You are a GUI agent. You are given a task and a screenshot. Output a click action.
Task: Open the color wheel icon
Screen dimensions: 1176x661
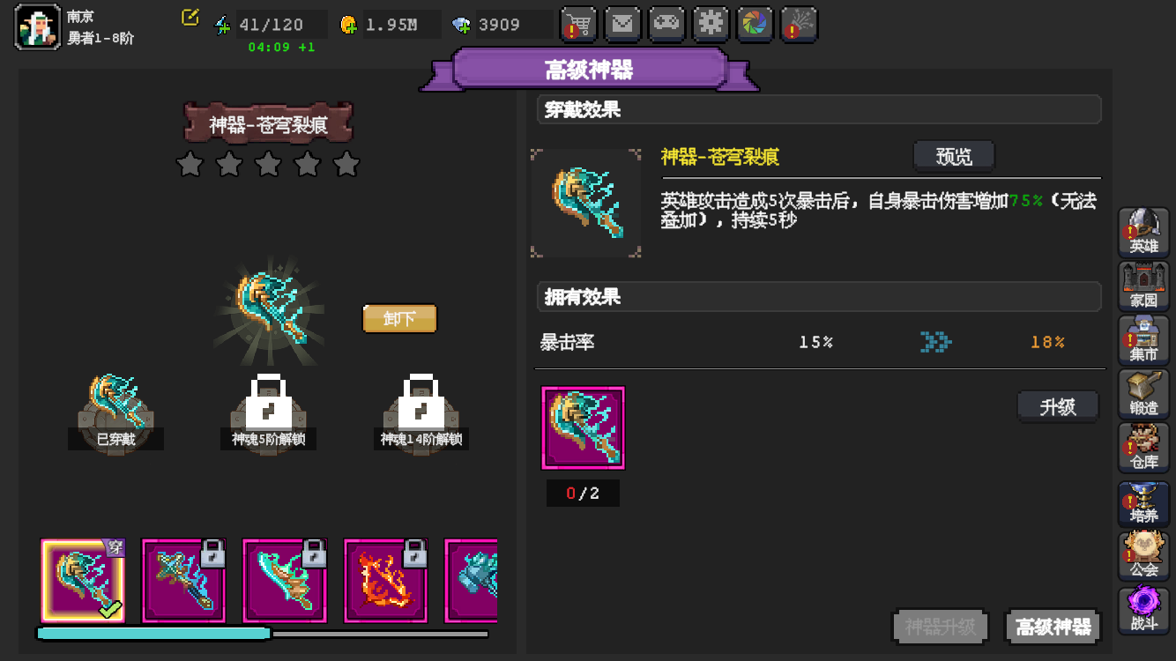click(x=755, y=24)
